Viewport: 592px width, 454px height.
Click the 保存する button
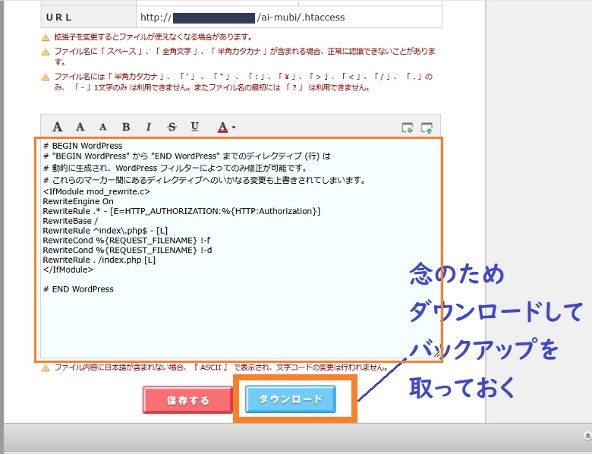point(187,400)
